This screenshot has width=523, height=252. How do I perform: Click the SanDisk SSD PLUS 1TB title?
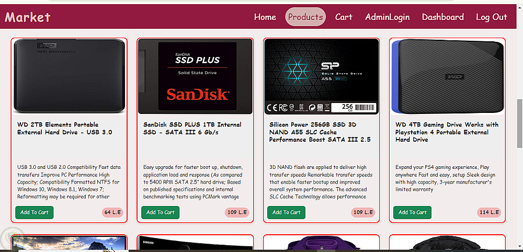(192, 128)
